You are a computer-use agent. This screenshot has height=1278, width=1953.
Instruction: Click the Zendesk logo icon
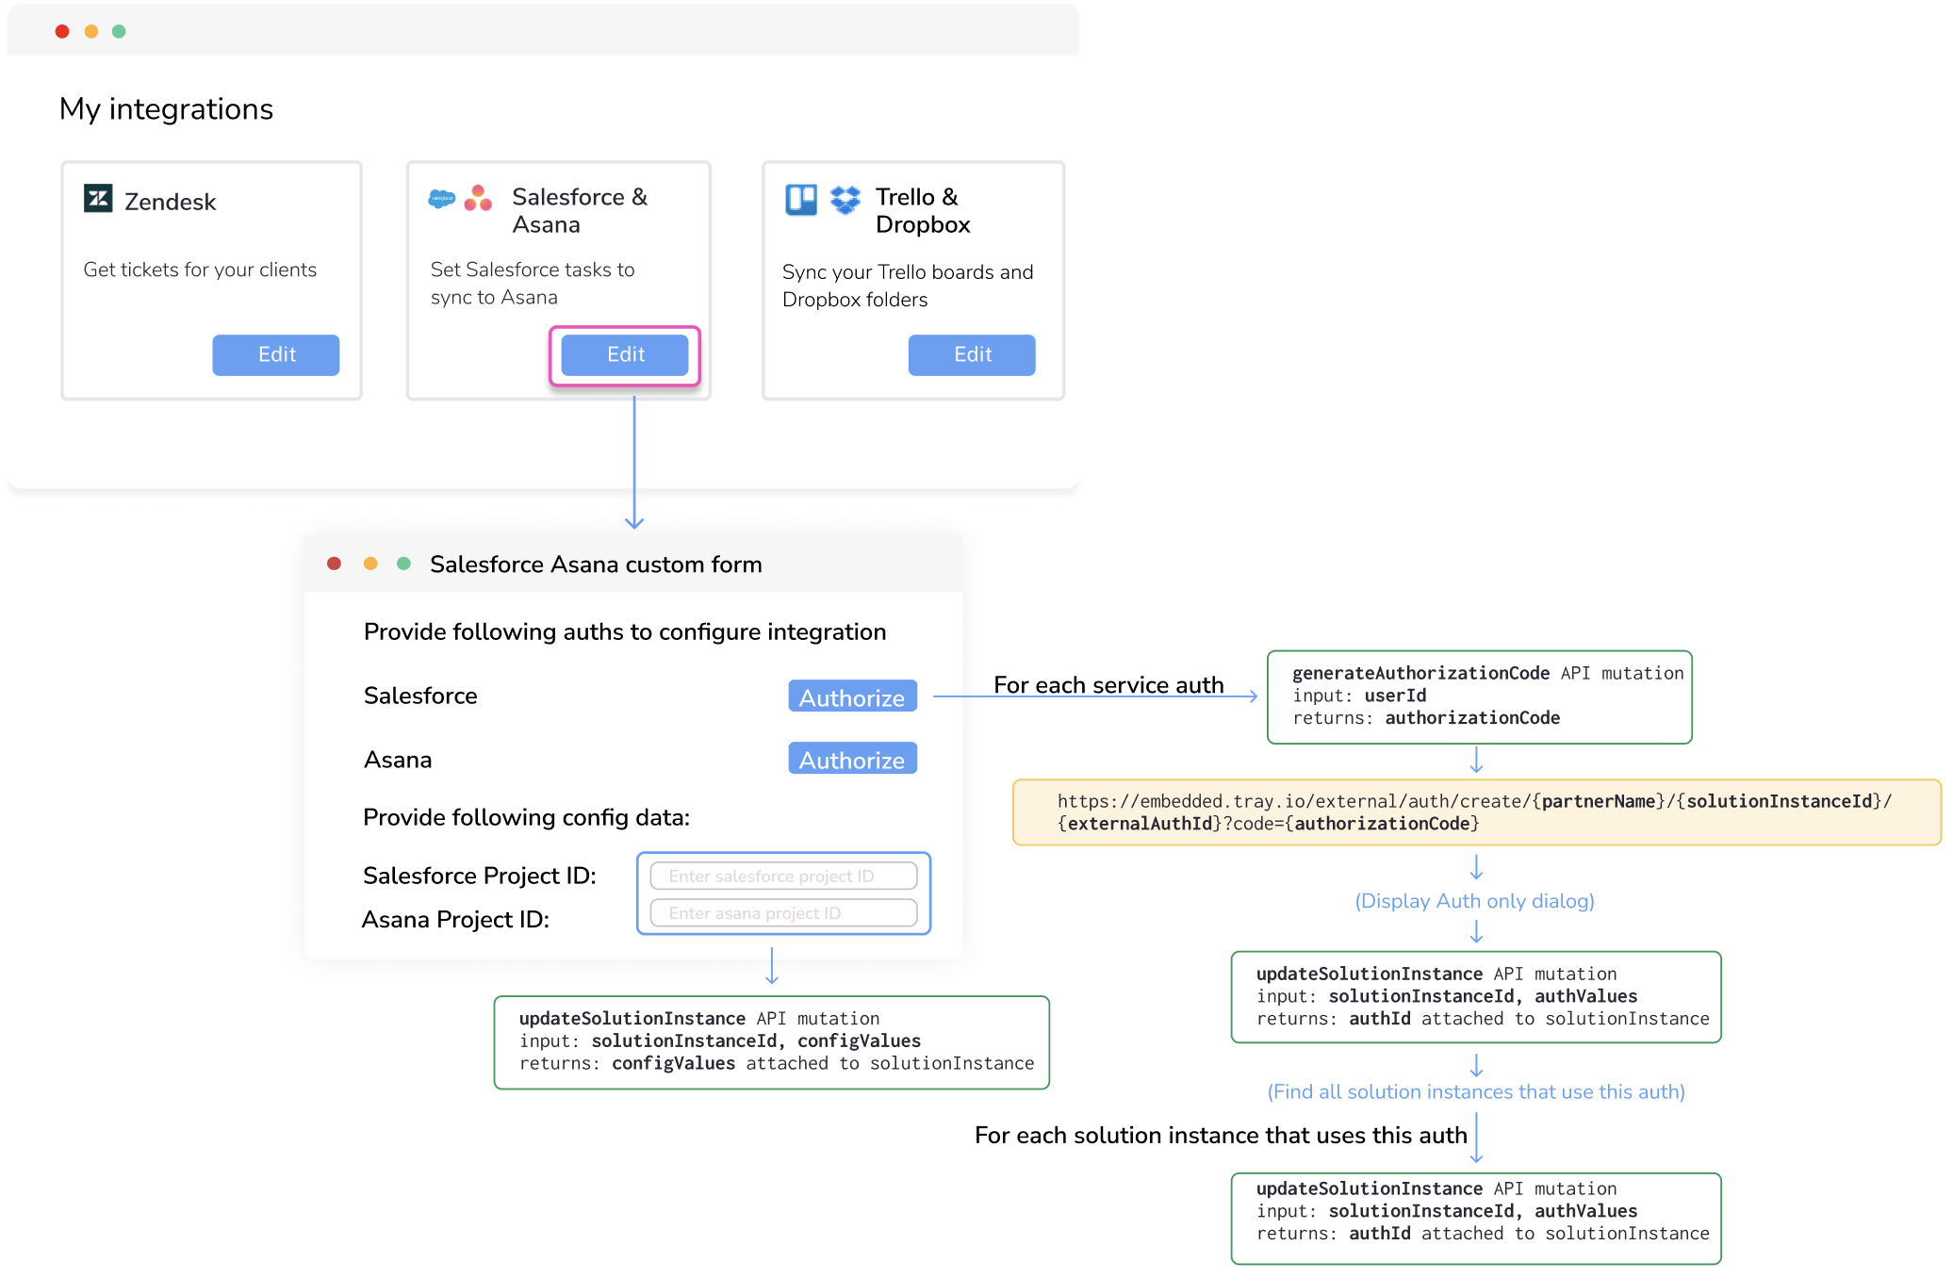coord(97,201)
